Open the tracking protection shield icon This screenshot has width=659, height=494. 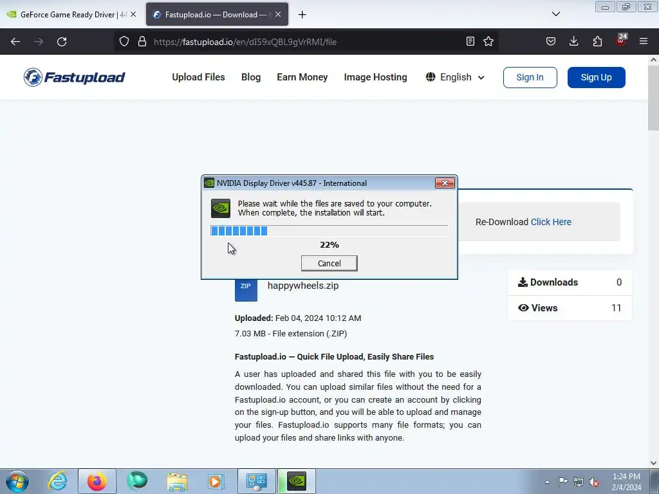124,41
